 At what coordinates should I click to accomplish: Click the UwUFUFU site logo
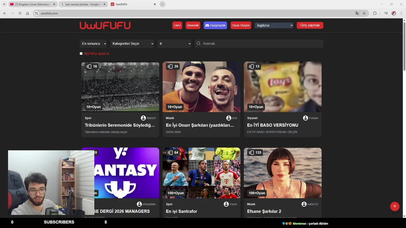pos(105,25)
